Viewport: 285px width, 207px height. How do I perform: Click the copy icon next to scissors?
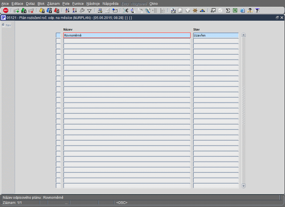pos(133,11)
